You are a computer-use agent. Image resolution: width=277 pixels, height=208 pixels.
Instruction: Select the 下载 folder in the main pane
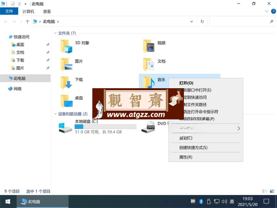tap(66, 83)
